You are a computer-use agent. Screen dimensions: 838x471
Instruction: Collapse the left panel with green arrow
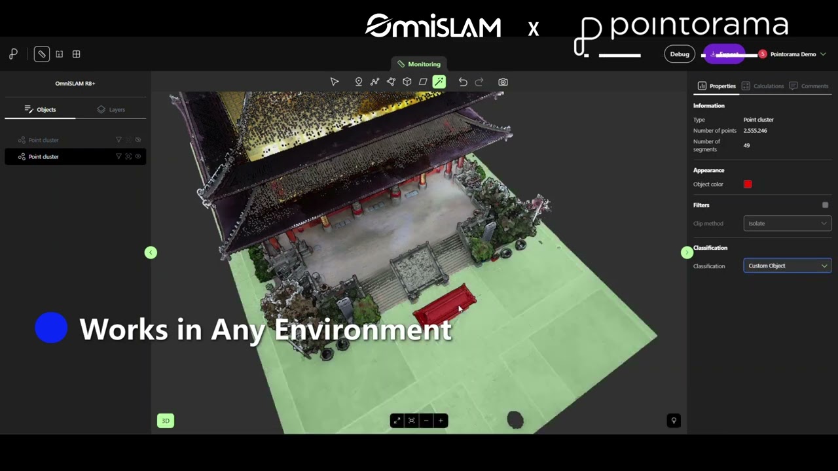pyautogui.click(x=151, y=253)
